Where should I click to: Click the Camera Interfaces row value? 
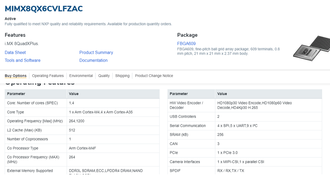click(x=240, y=162)
